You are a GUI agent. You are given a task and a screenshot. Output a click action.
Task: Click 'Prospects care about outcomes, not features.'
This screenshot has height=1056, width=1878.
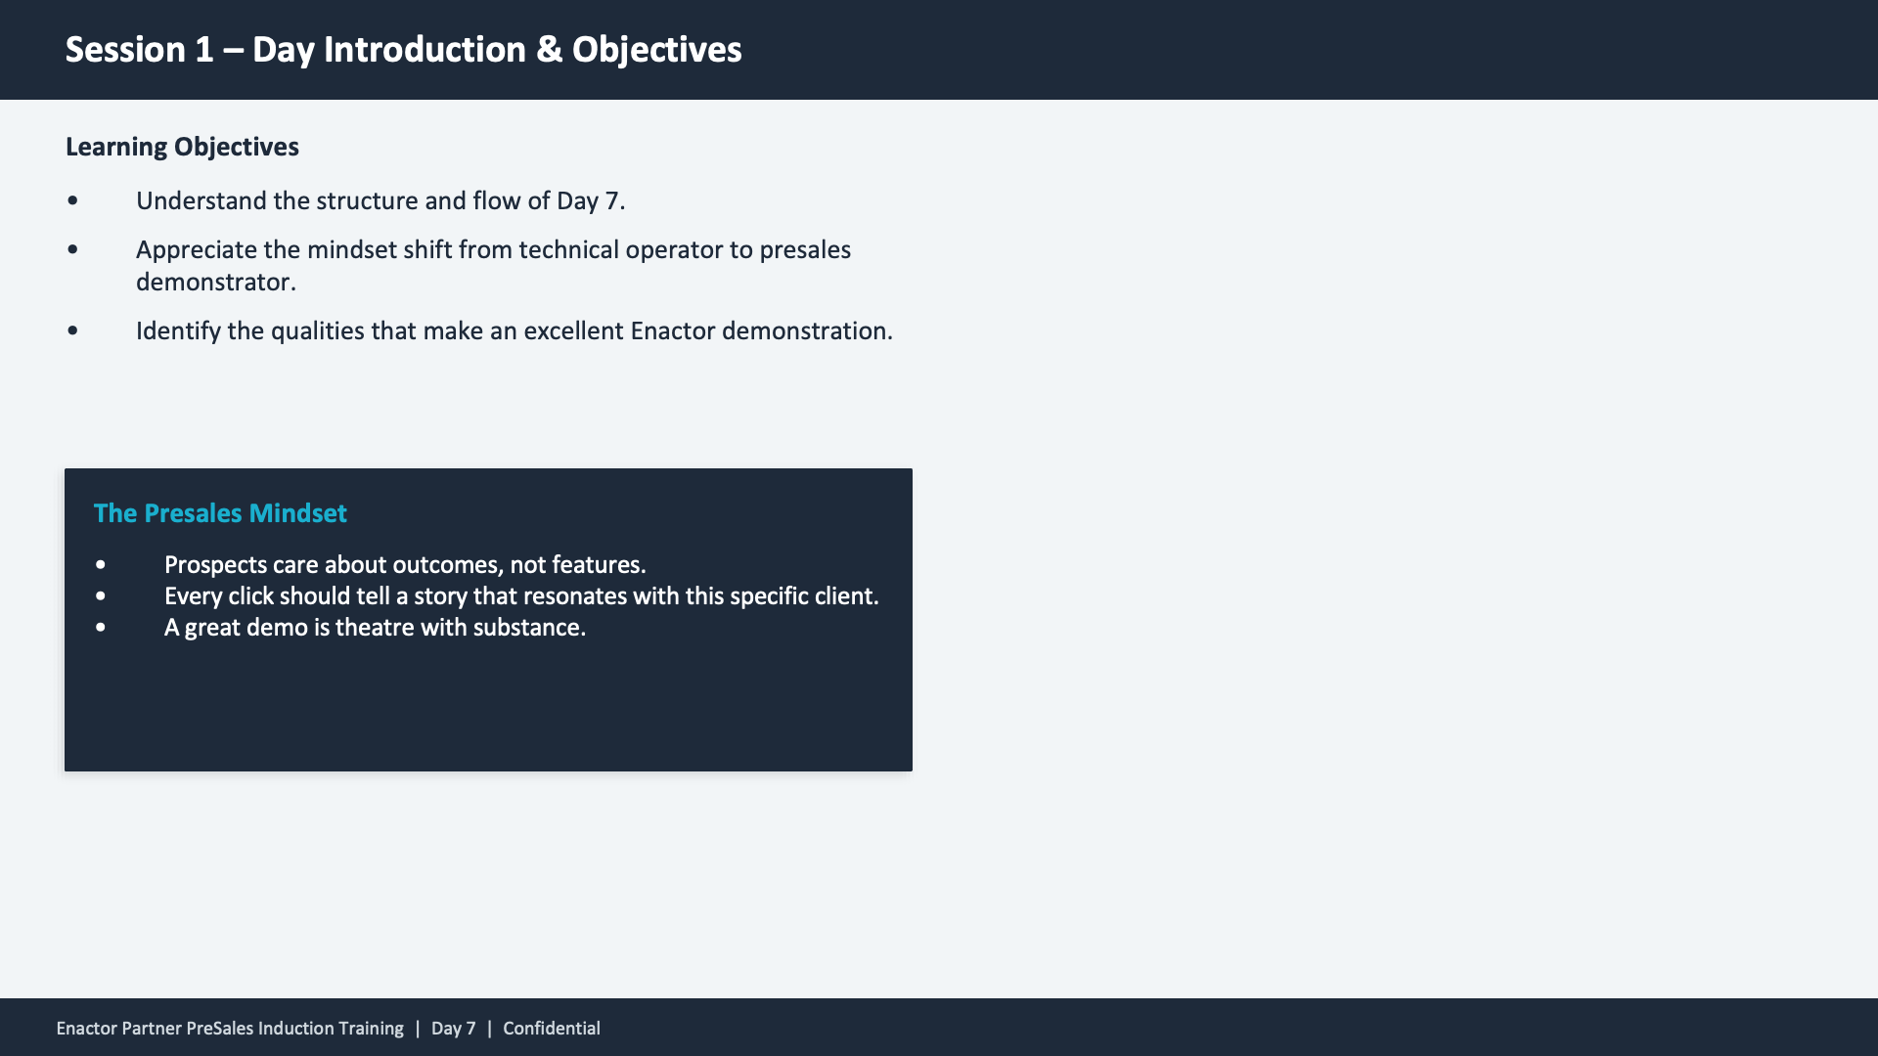(x=405, y=565)
